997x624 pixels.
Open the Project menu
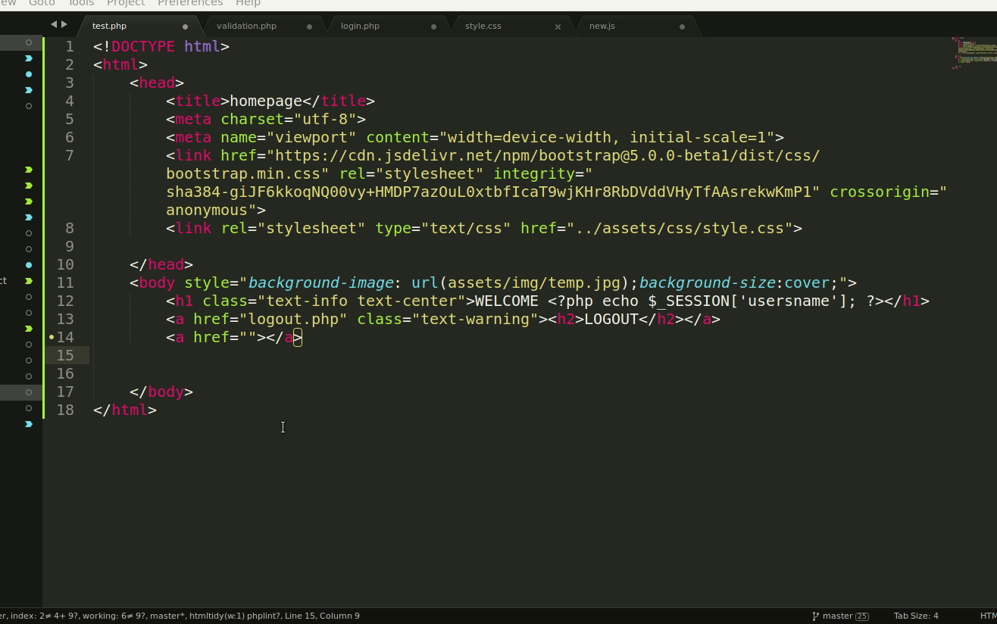[126, 3]
